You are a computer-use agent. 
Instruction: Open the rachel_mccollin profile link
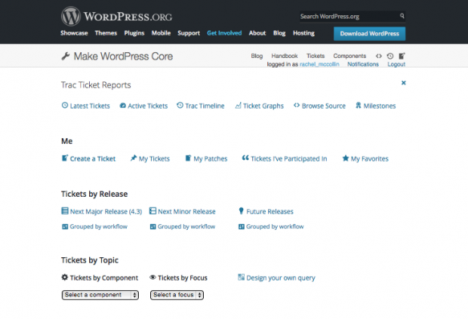pyautogui.click(x=319, y=64)
